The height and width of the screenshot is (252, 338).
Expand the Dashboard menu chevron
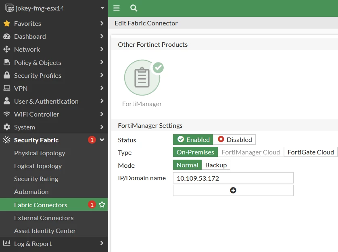pos(102,36)
